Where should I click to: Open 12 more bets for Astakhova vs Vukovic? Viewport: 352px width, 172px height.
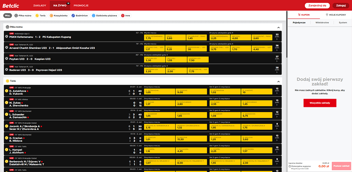pos(277,91)
